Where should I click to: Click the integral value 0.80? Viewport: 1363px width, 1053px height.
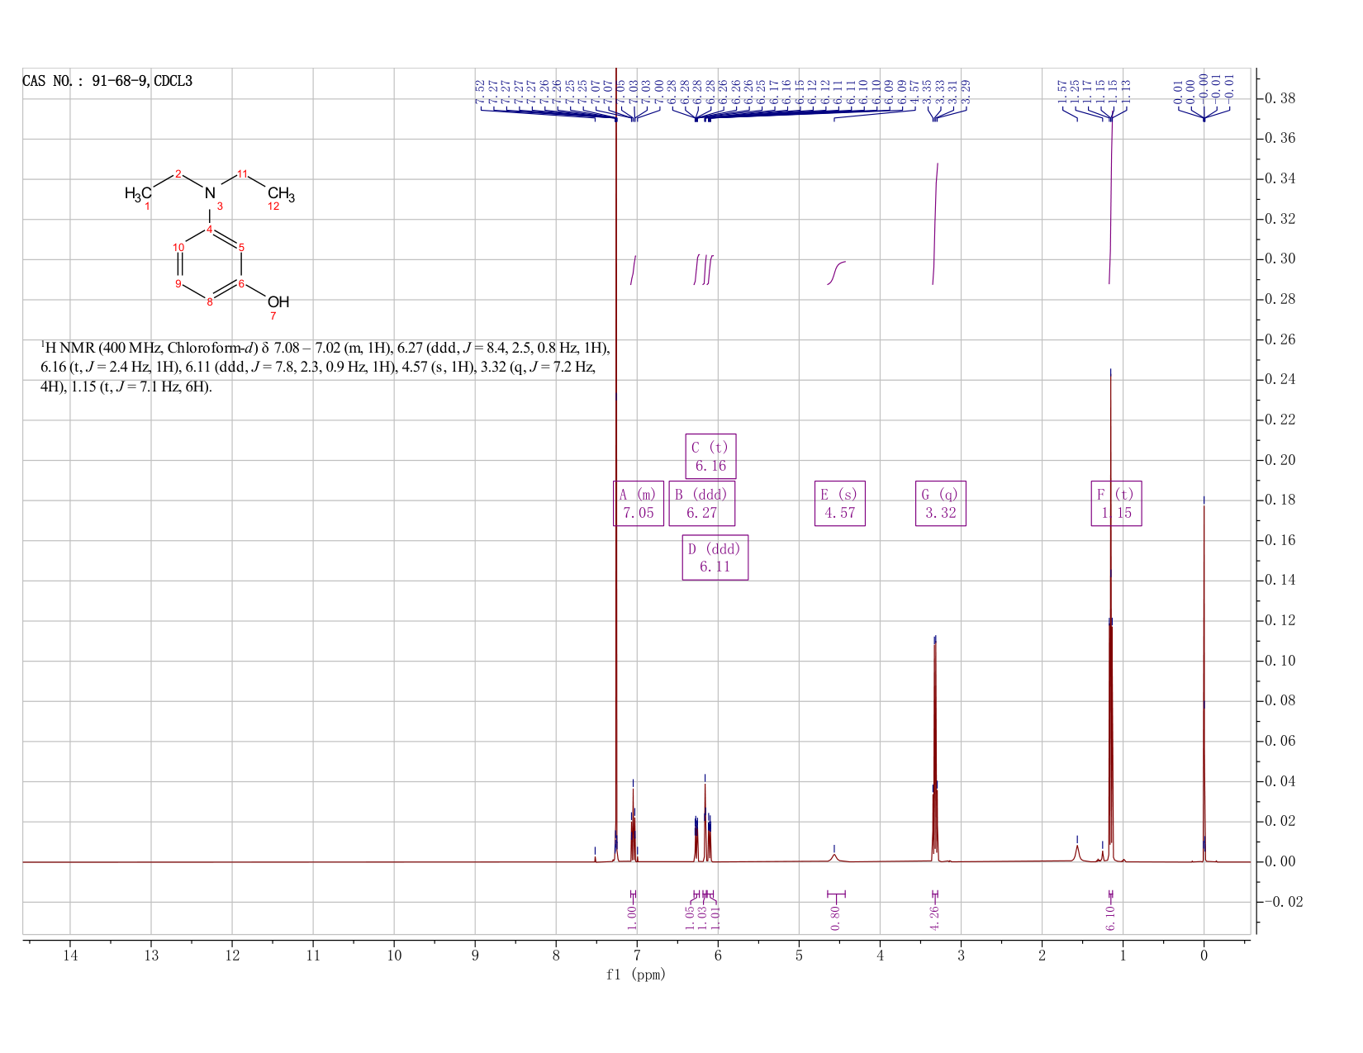(x=836, y=918)
